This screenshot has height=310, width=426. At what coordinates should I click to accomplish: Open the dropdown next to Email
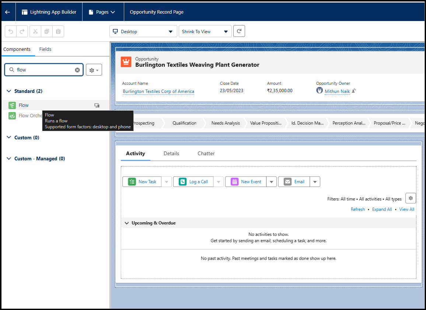coord(315,182)
